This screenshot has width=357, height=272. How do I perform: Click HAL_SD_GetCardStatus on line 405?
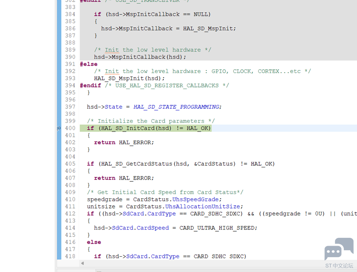[137, 164]
